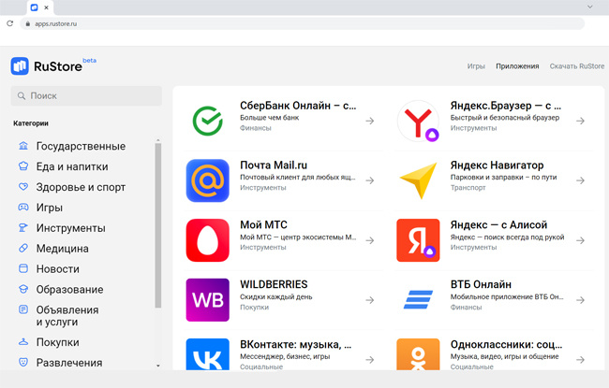
Task: Click the ВТБ Онлайн blue stripes icon
Action: tap(418, 300)
